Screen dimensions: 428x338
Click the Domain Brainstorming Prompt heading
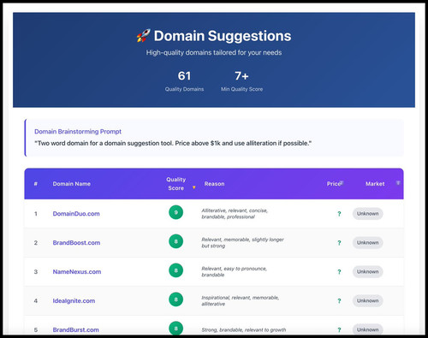(78, 132)
